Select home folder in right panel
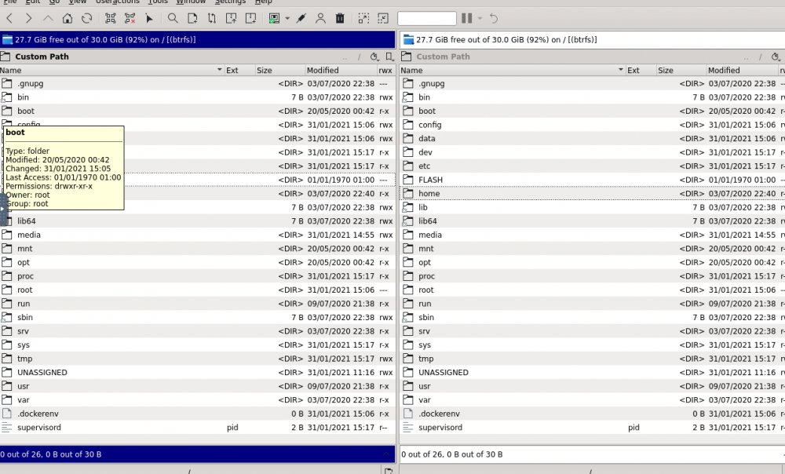 coord(592,194)
